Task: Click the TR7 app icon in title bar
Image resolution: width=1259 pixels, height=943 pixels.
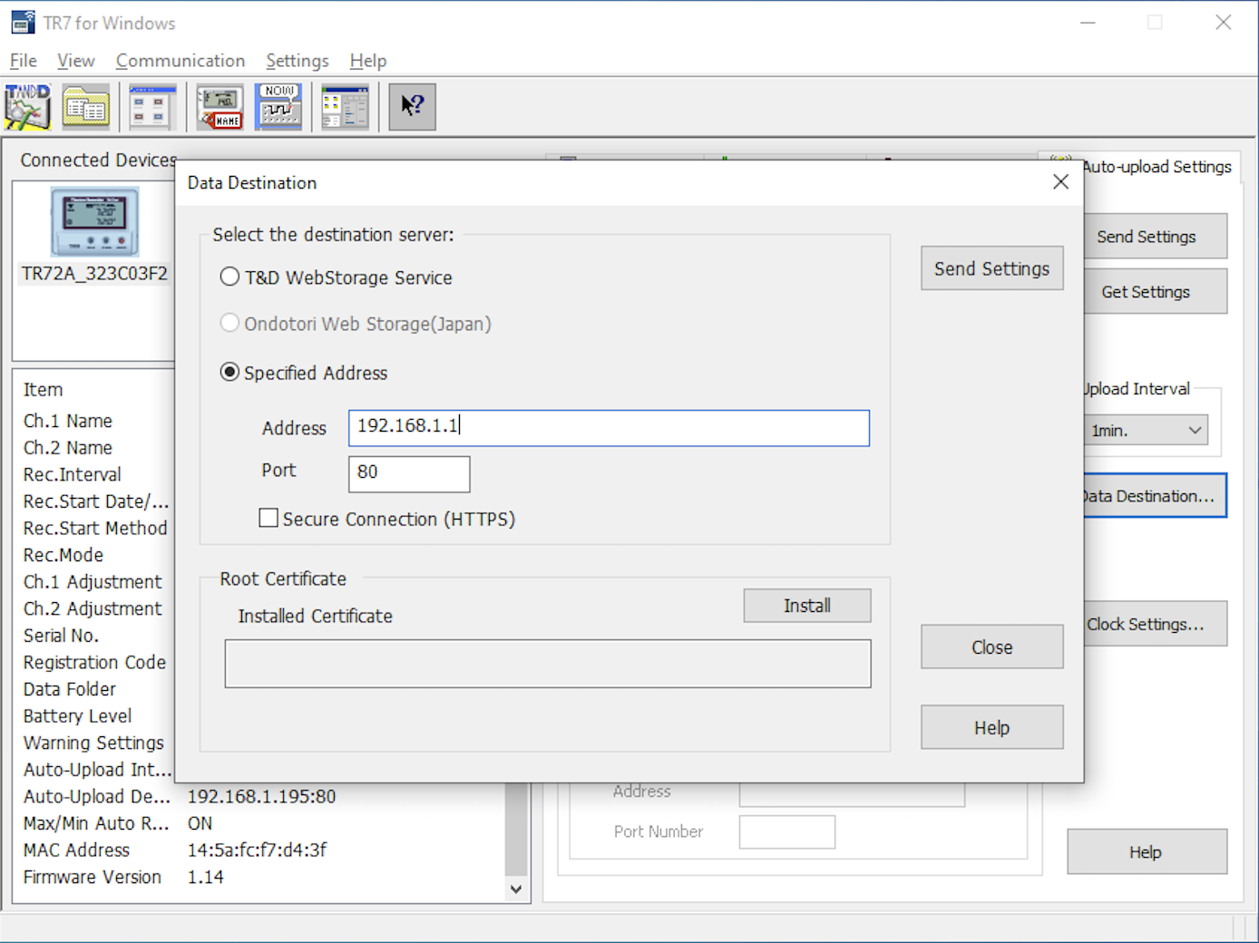Action: [x=23, y=23]
